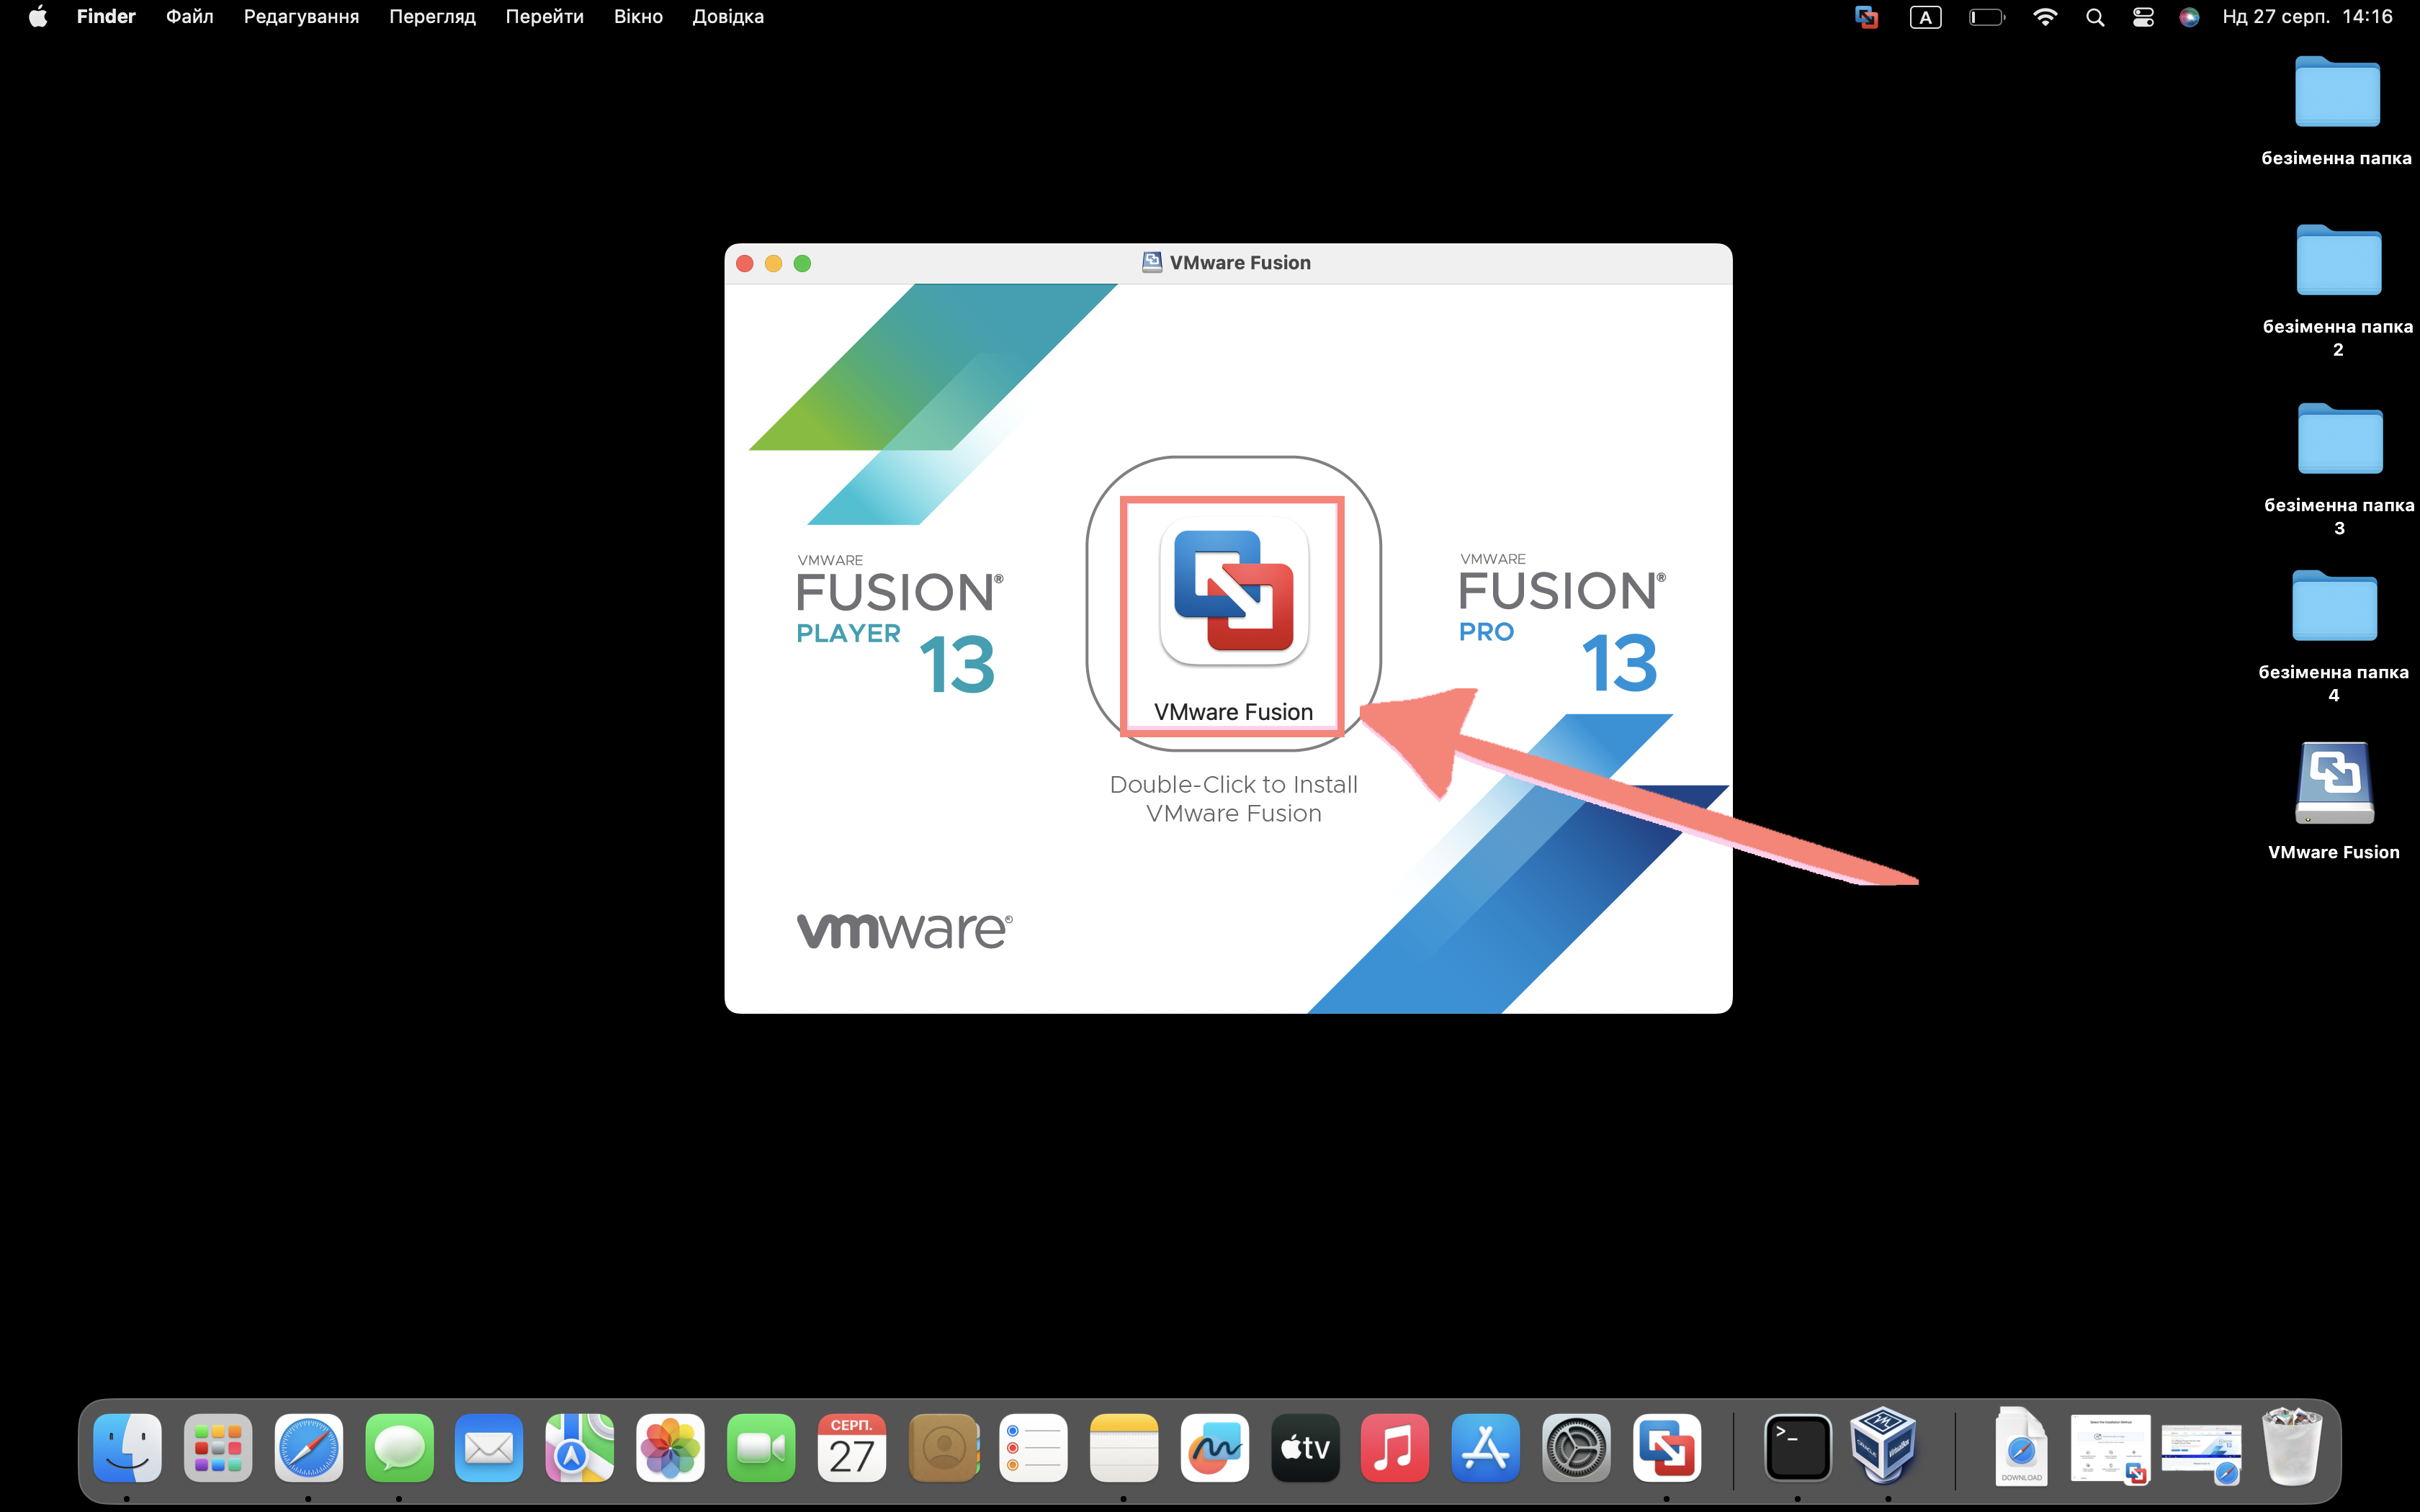
Task: Open Control Center
Action: click(x=2143, y=17)
